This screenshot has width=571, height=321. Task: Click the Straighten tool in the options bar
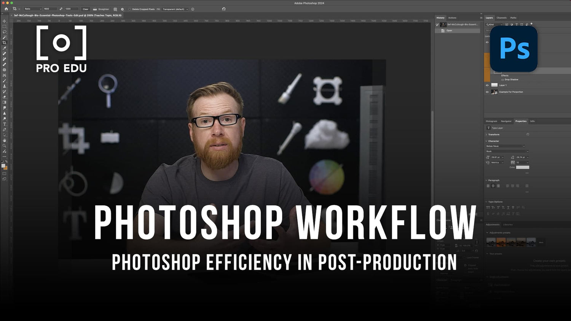click(x=100, y=9)
